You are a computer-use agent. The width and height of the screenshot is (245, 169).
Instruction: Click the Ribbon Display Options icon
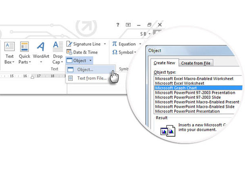point(128,24)
